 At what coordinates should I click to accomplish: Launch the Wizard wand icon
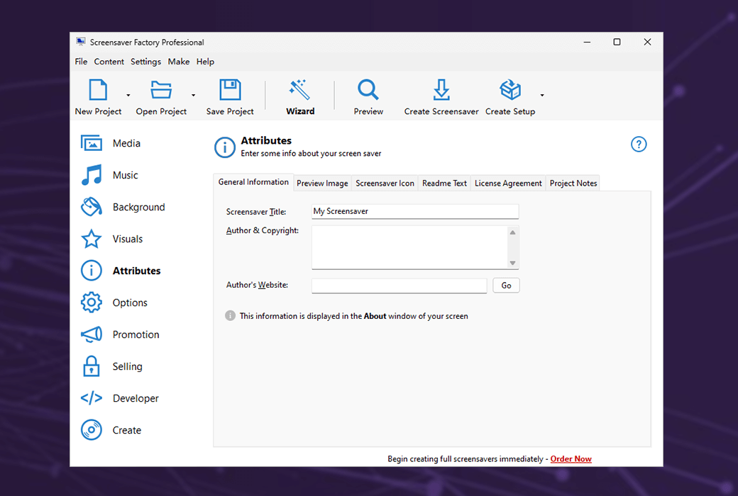[x=299, y=89]
